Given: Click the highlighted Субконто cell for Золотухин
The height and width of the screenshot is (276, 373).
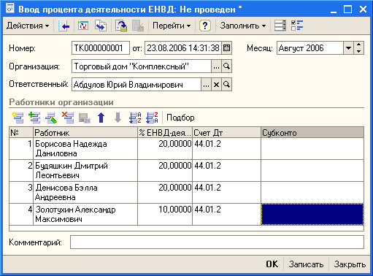Looking at the screenshot, I should click(x=312, y=215).
